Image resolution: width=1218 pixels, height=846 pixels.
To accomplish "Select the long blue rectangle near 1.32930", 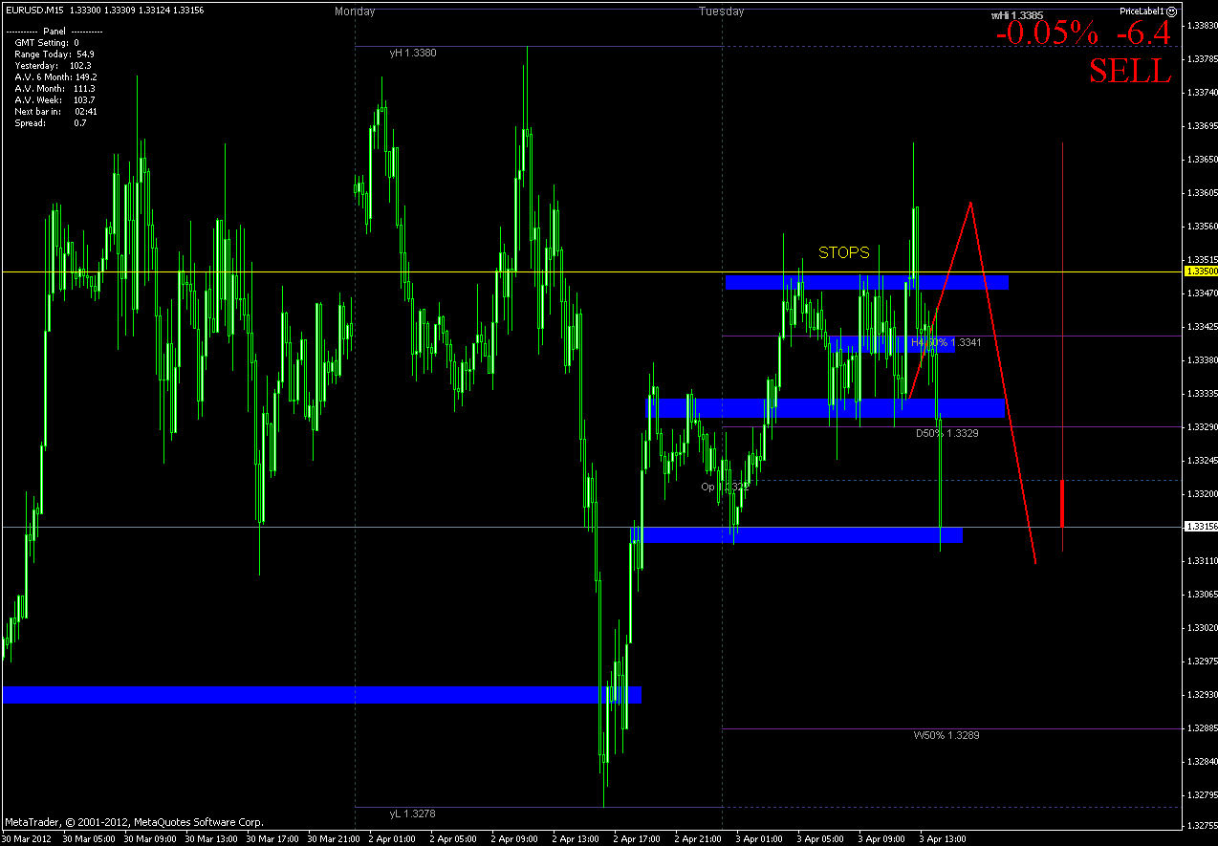I will click(x=322, y=695).
